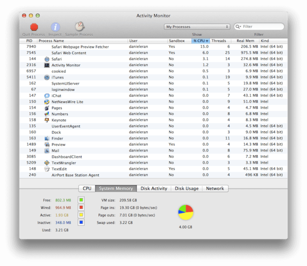Click the 3.22 GB Swap used value
Image resolution: width=307 pixels, height=266 pixels.
126,223
